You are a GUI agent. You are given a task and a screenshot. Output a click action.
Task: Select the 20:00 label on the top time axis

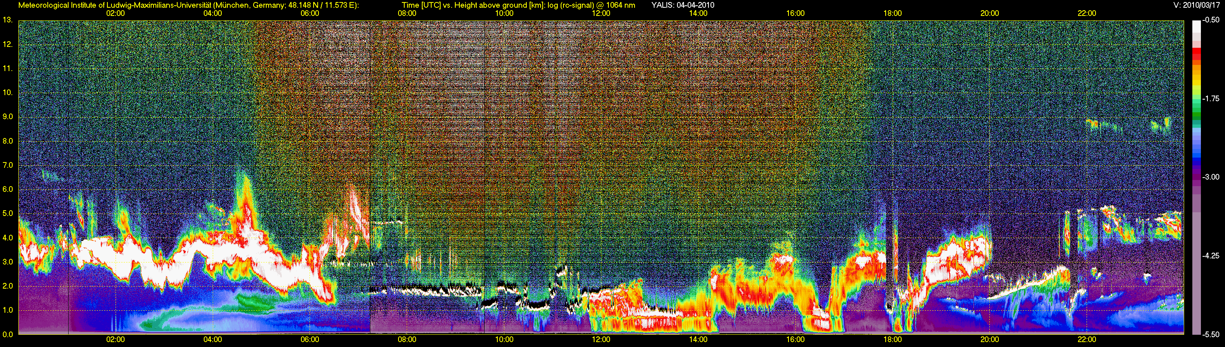click(990, 13)
